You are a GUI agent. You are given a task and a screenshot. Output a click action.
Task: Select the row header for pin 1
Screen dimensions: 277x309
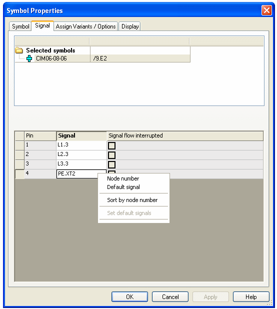coord(19,145)
